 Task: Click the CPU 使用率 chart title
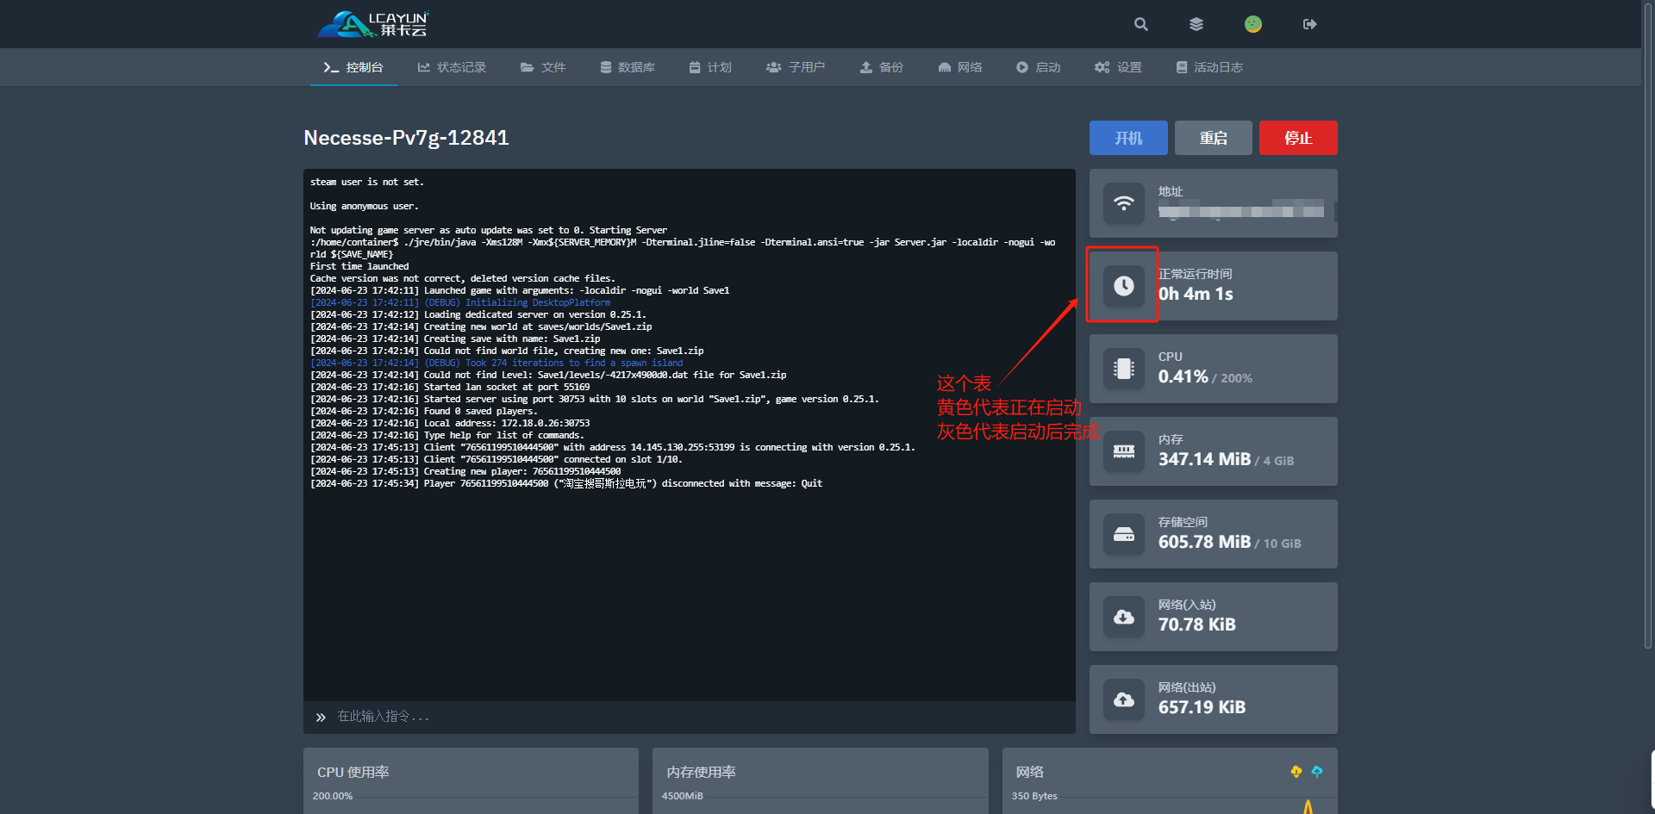click(x=353, y=772)
